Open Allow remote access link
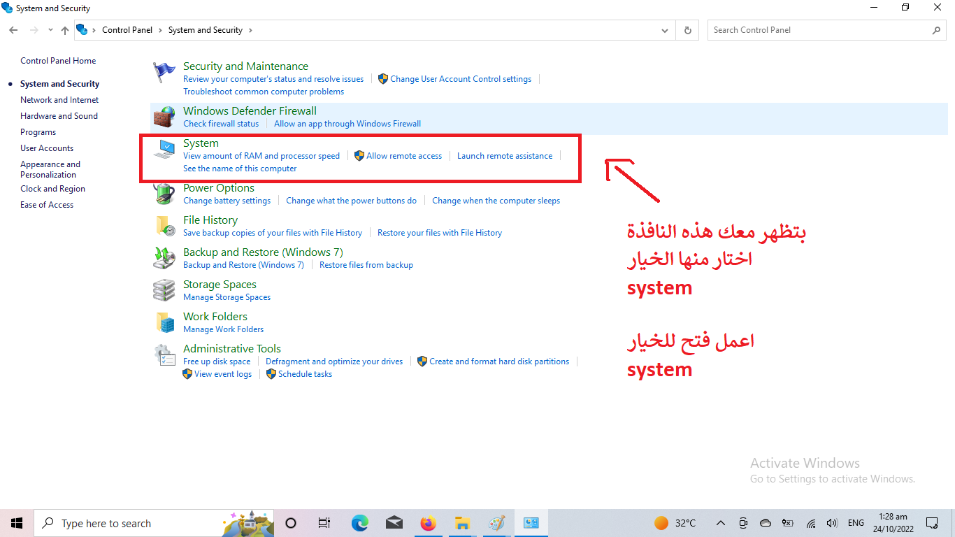 pos(404,156)
